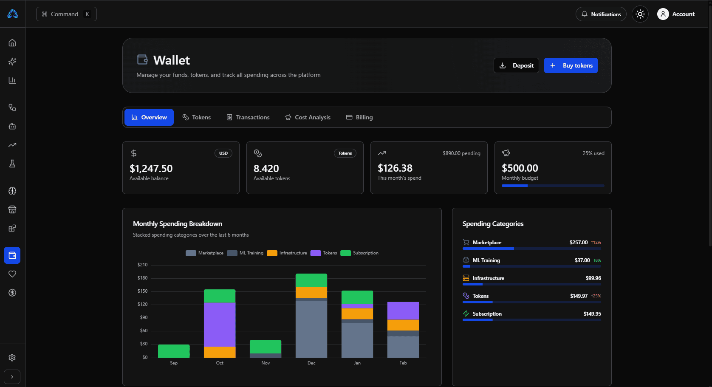Click the piggy bank icon on budget card
712x387 pixels.
click(x=506, y=153)
